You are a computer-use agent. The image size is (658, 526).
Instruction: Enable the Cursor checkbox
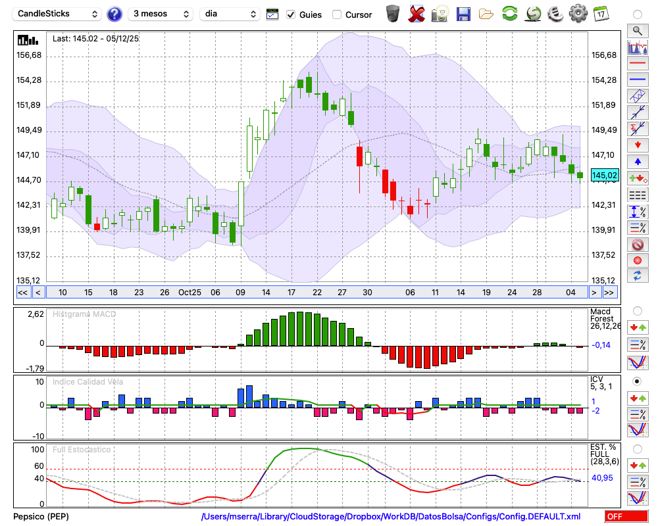(337, 14)
